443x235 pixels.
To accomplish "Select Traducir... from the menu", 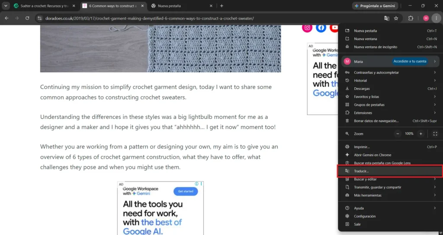I will pos(390,171).
